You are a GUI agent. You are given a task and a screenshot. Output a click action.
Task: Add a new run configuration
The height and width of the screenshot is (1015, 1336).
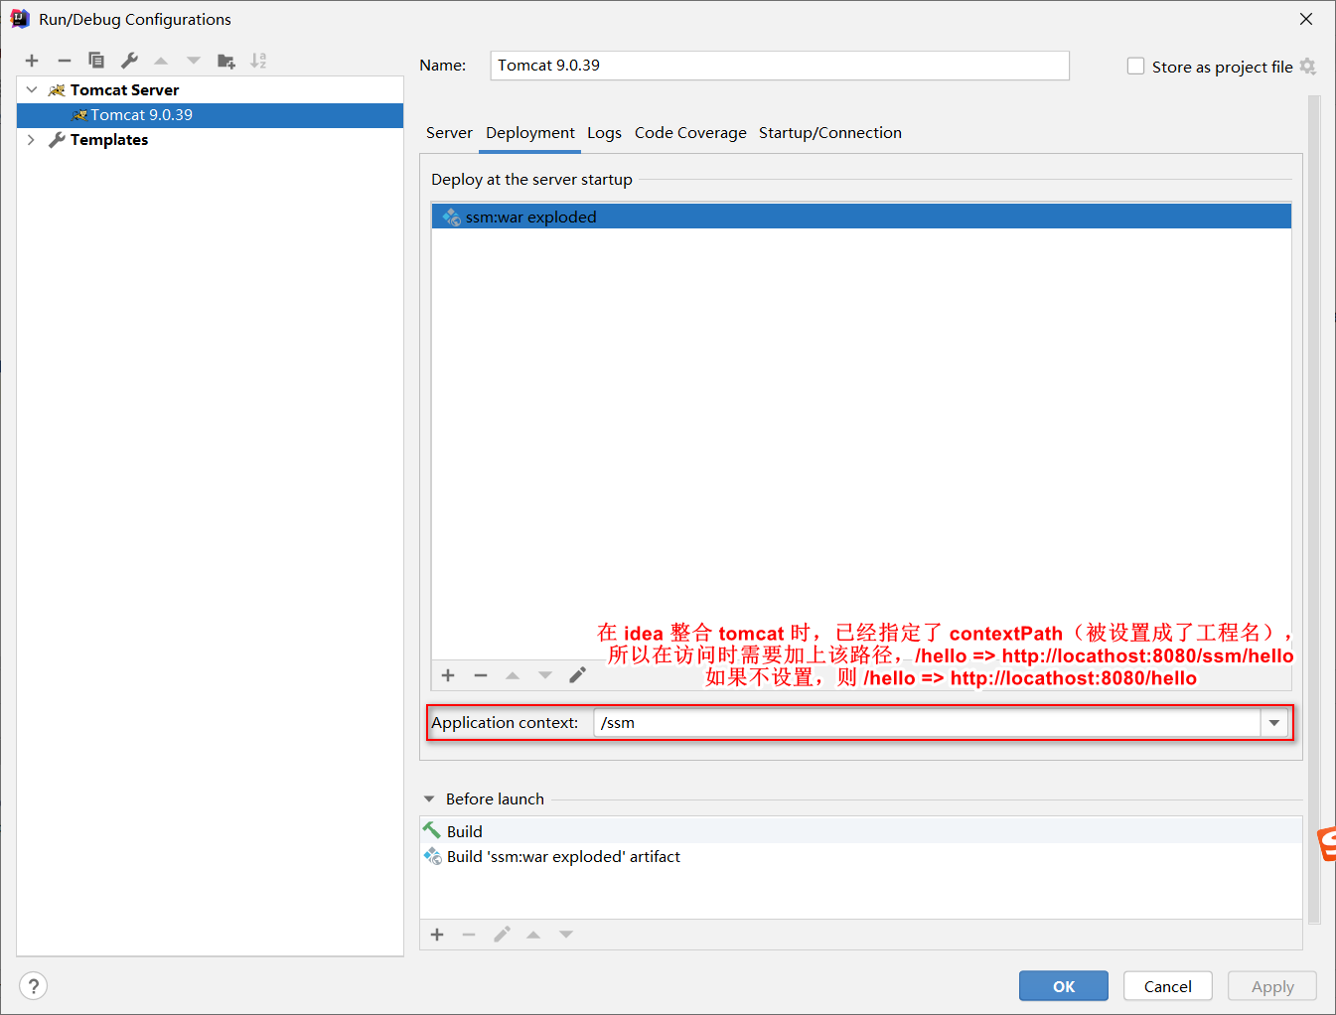click(32, 61)
